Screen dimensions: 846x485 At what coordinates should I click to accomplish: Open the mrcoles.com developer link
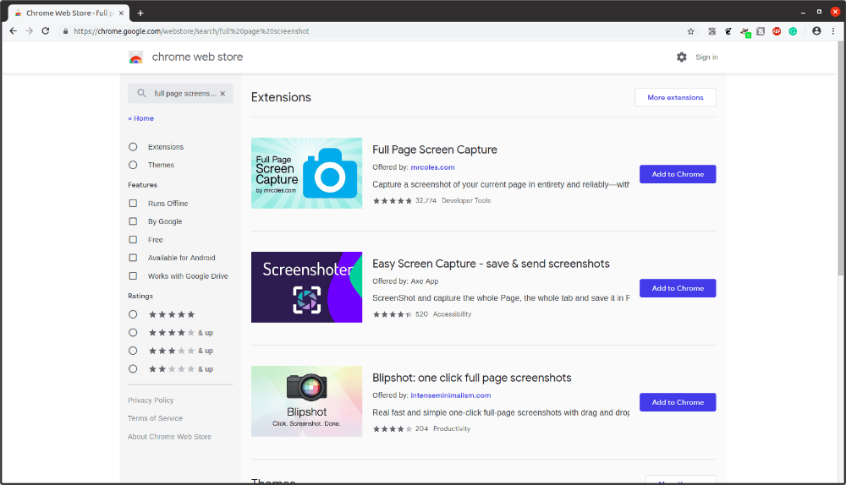click(432, 167)
